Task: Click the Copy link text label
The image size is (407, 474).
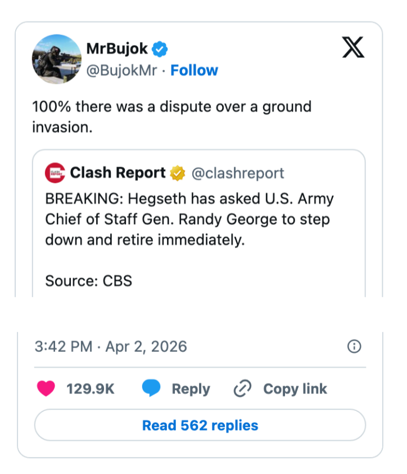Action: point(295,388)
